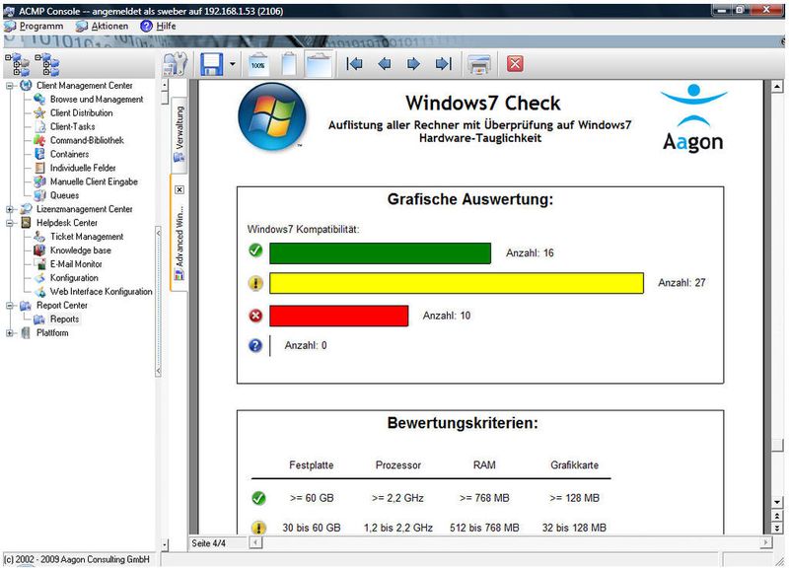Select Browse und Management

(x=96, y=100)
